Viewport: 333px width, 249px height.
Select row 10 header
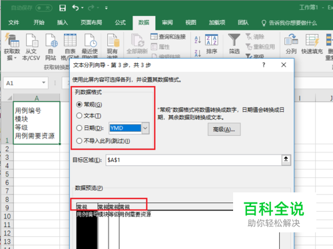[x=7, y=216]
